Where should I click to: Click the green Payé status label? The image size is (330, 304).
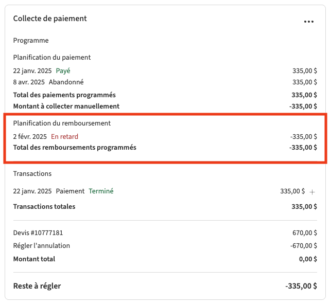pos(63,70)
